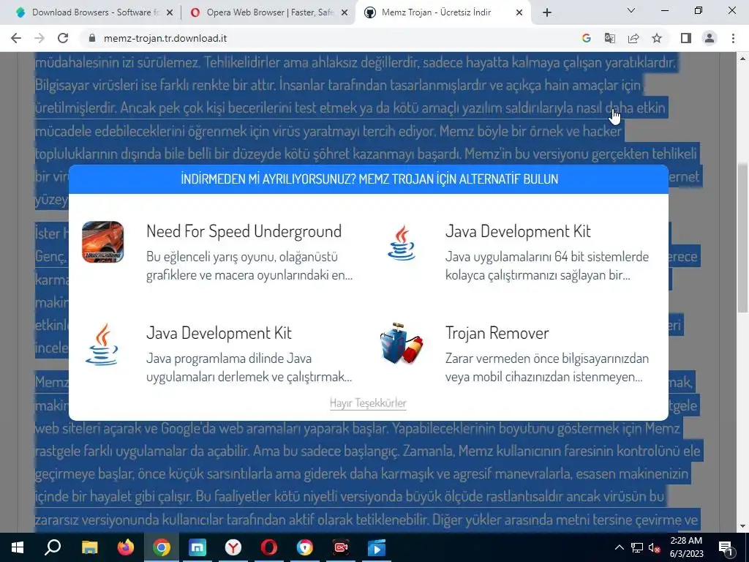
Task: View site info via the lock icon
Action: (x=93, y=38)
